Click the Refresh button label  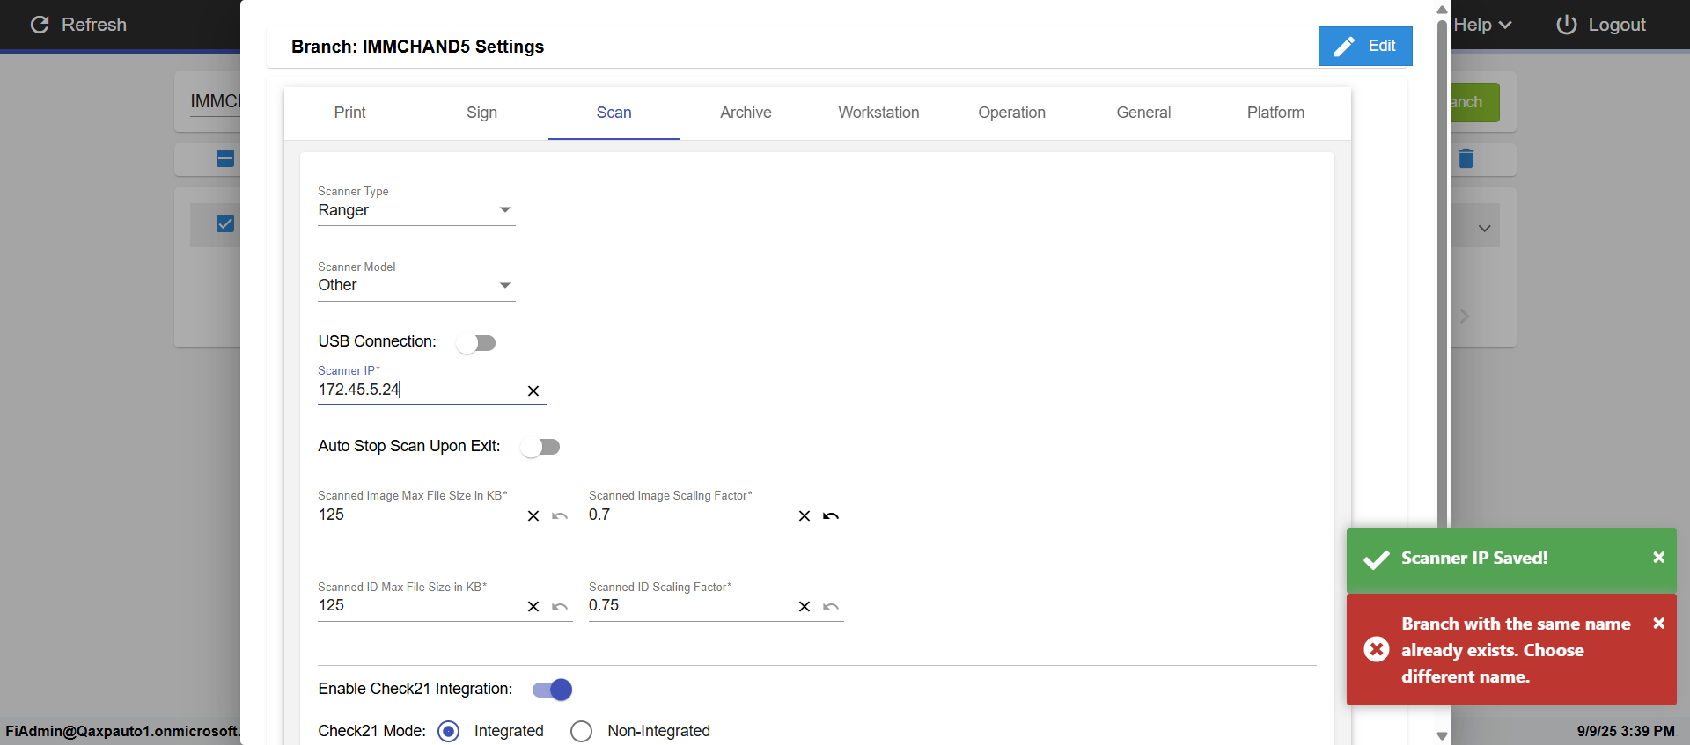(94, 25)
